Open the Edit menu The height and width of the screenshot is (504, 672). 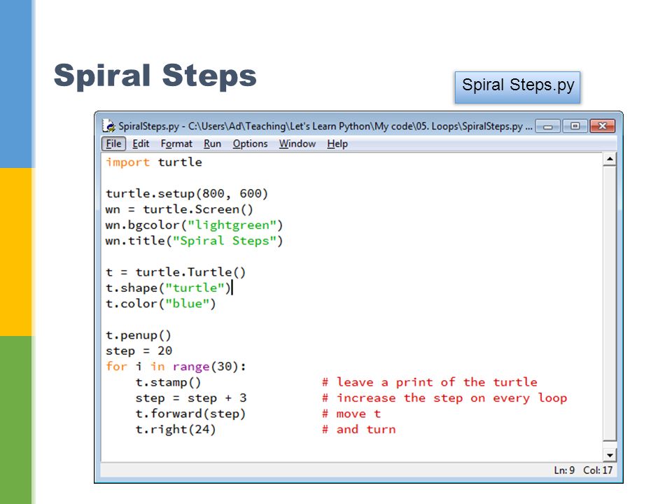(141, 143)
